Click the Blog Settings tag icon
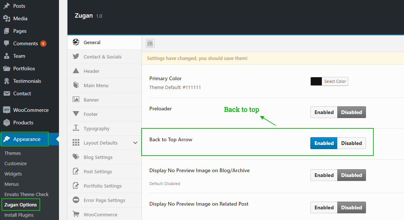This screenshot has height=220, width=404. 76,157
